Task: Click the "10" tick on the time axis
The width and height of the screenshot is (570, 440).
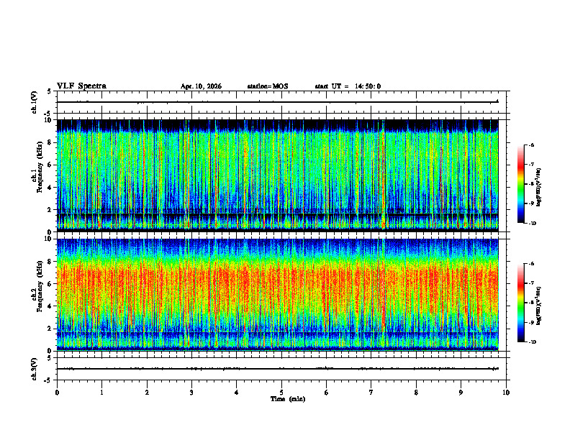Action: [506, 393]
